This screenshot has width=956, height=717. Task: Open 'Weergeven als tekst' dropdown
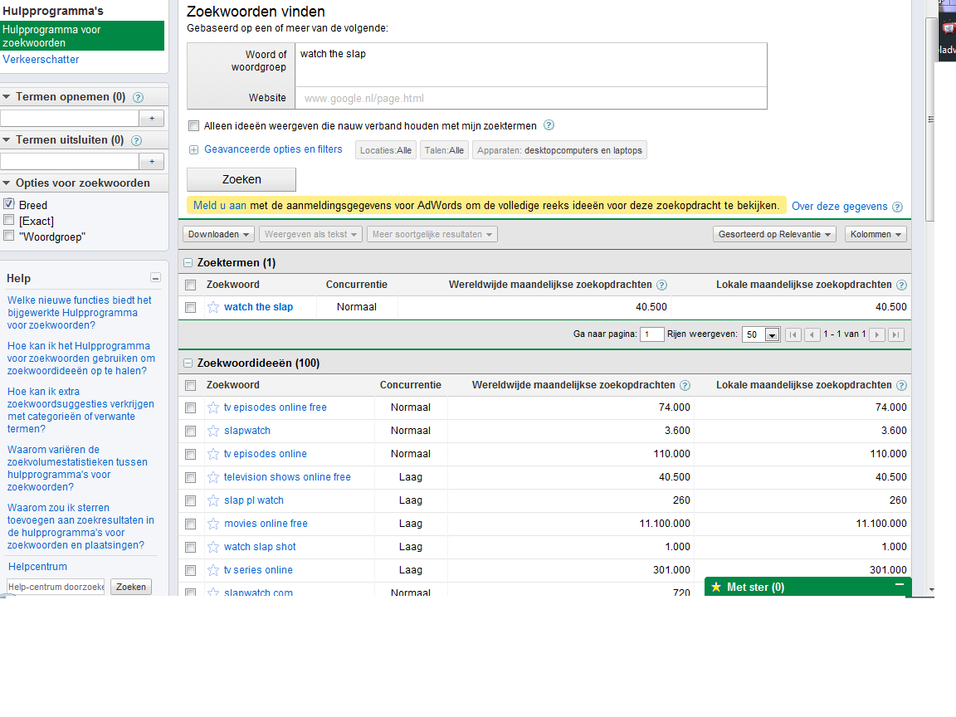coord(310,235)
